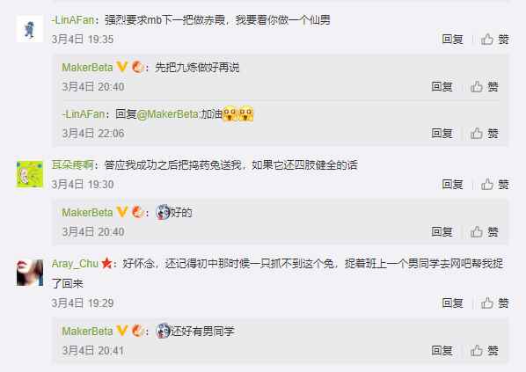Click the V verified badge next to MakerBeta's first reply
Viewport: 526px width, 372px height.
[x=122, y=67]
